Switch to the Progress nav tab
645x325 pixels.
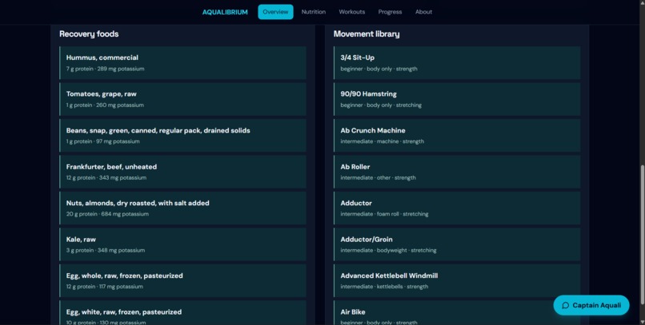(x=390, y=12)
